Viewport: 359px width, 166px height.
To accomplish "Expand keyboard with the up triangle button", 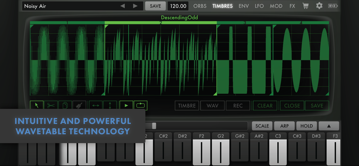I will 329,126.
